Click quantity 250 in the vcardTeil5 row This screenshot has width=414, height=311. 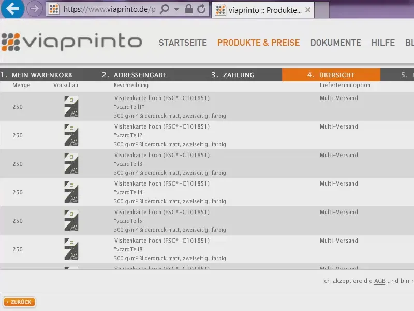click(18, 221)
